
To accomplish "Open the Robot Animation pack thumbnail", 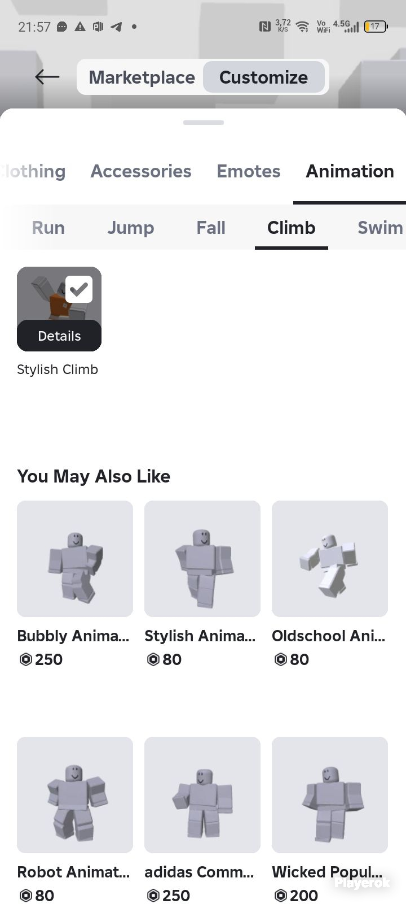I will (75, 795).
